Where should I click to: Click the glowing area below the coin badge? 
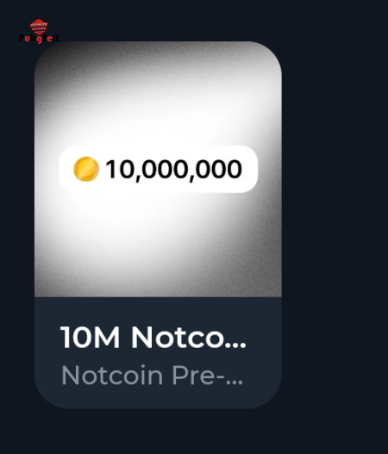(x=158, y=229)
